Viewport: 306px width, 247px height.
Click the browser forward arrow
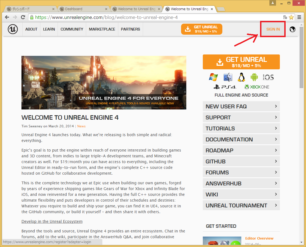coord(15,17)
